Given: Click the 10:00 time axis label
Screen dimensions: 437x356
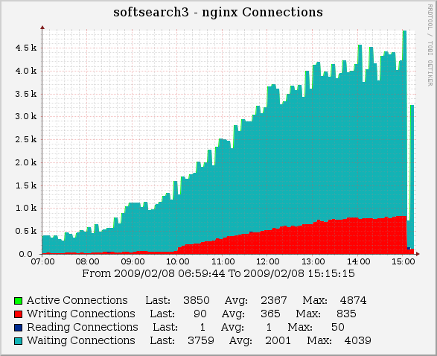Looking at the screenshot, I should [x=178, y=261].
